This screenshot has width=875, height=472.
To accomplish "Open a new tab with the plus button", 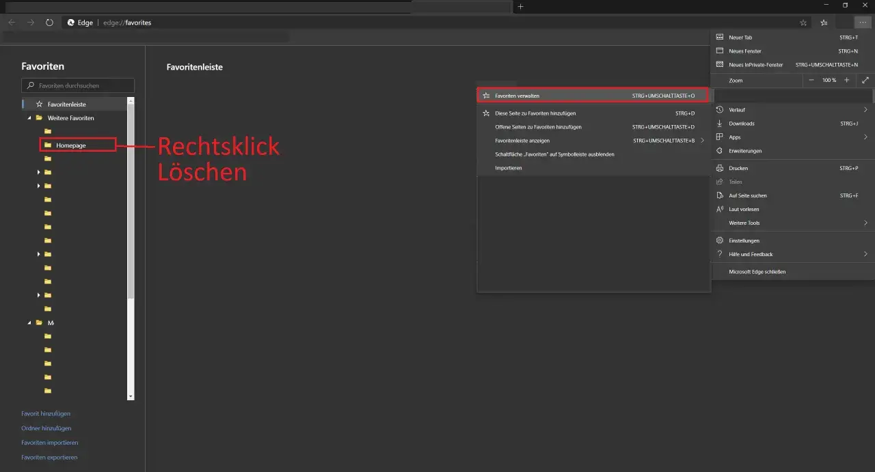I will (x=520, y=6).
